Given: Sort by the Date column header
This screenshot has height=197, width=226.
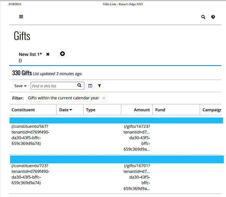Looking at the screenshot, I should pyautogui.click(x=70, y=110).
